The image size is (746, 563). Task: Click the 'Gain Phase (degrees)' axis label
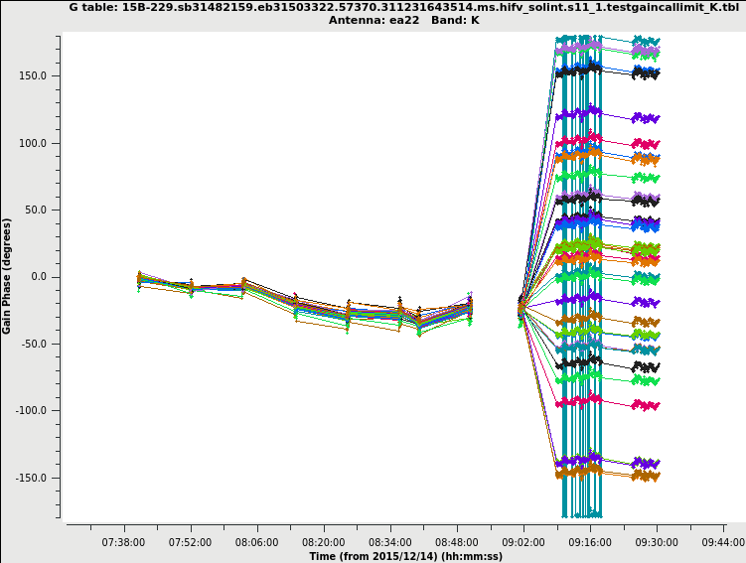6,276
